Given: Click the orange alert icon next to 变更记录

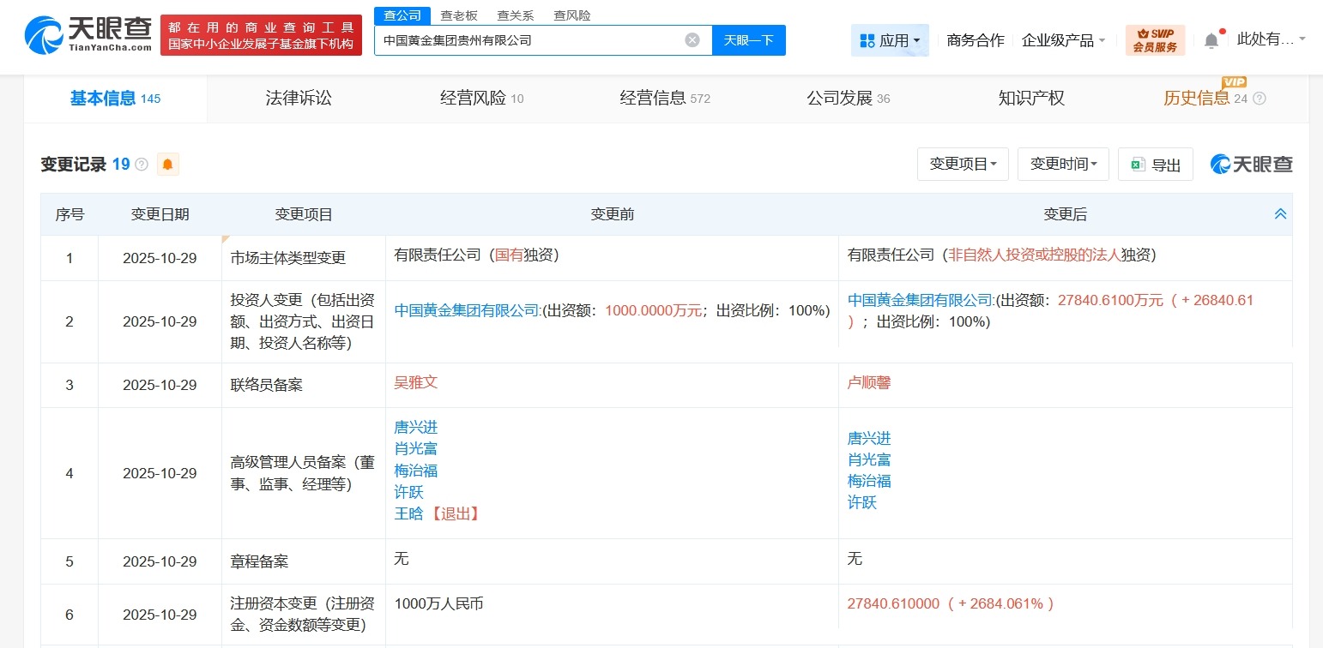Looking at the screenshot, I should click(x=166, y=164).
